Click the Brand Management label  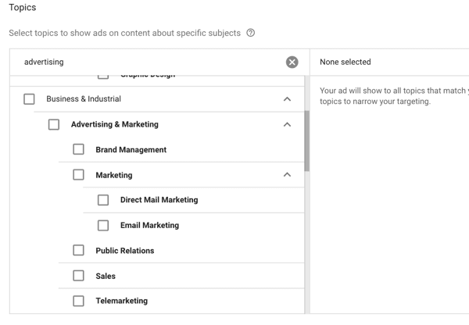tap(131, 149)
